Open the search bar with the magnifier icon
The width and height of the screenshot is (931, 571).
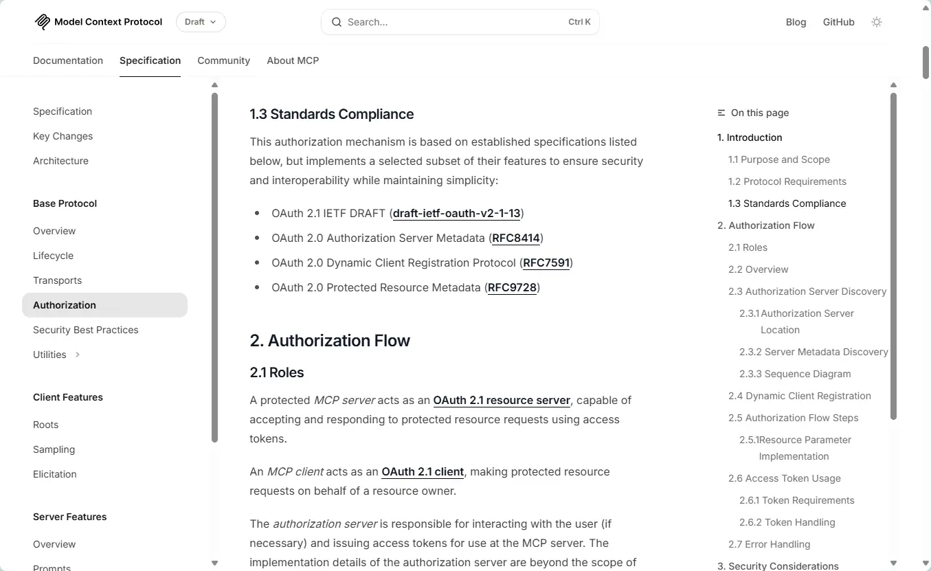pyautogui.click(x=337, y=22)
